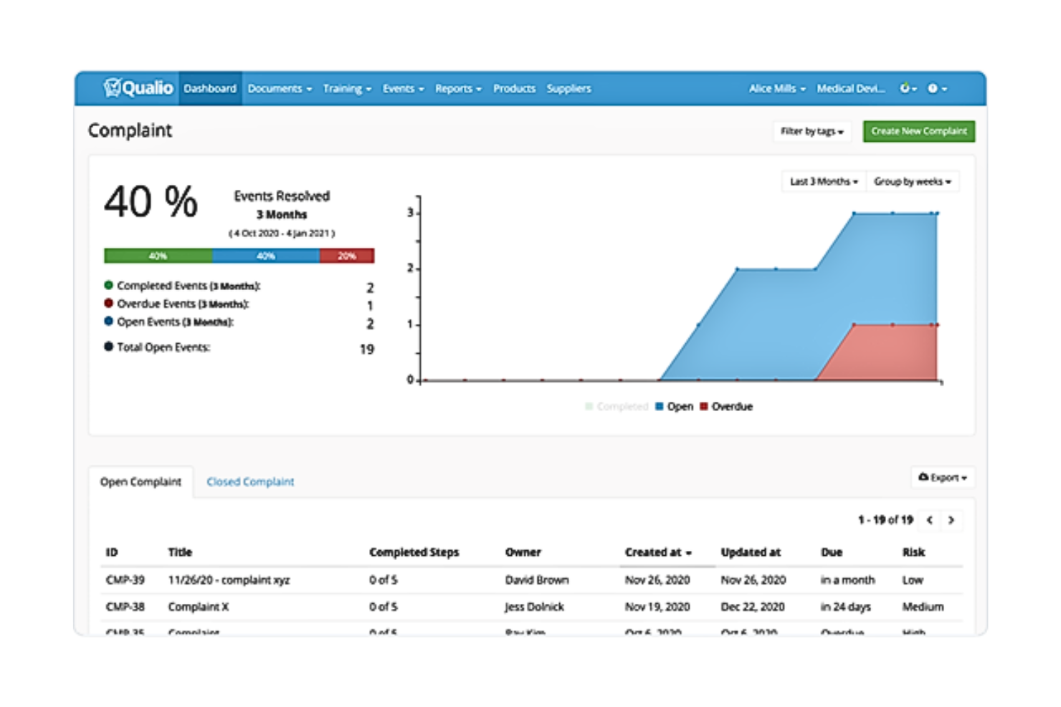Click the help info icon
The image size is (1061, 707).
pyautogui.click(x=932, y=88)
